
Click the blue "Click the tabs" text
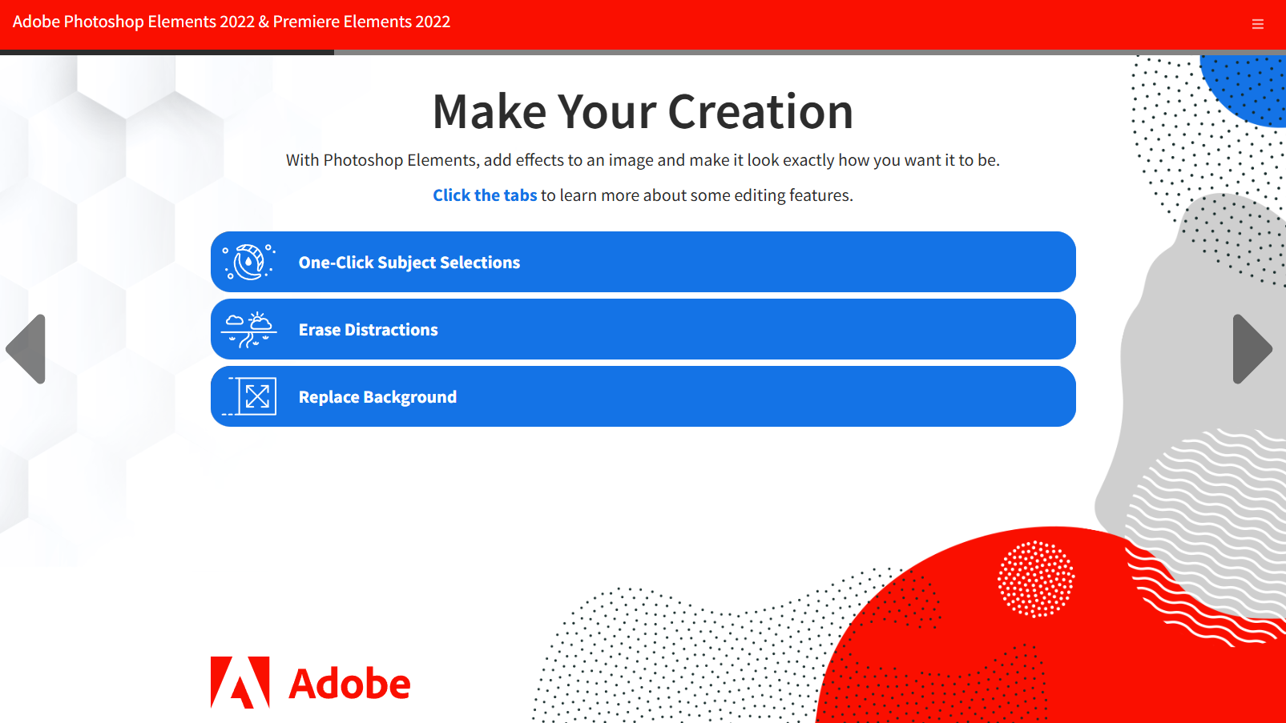click(x=485, y=195)
